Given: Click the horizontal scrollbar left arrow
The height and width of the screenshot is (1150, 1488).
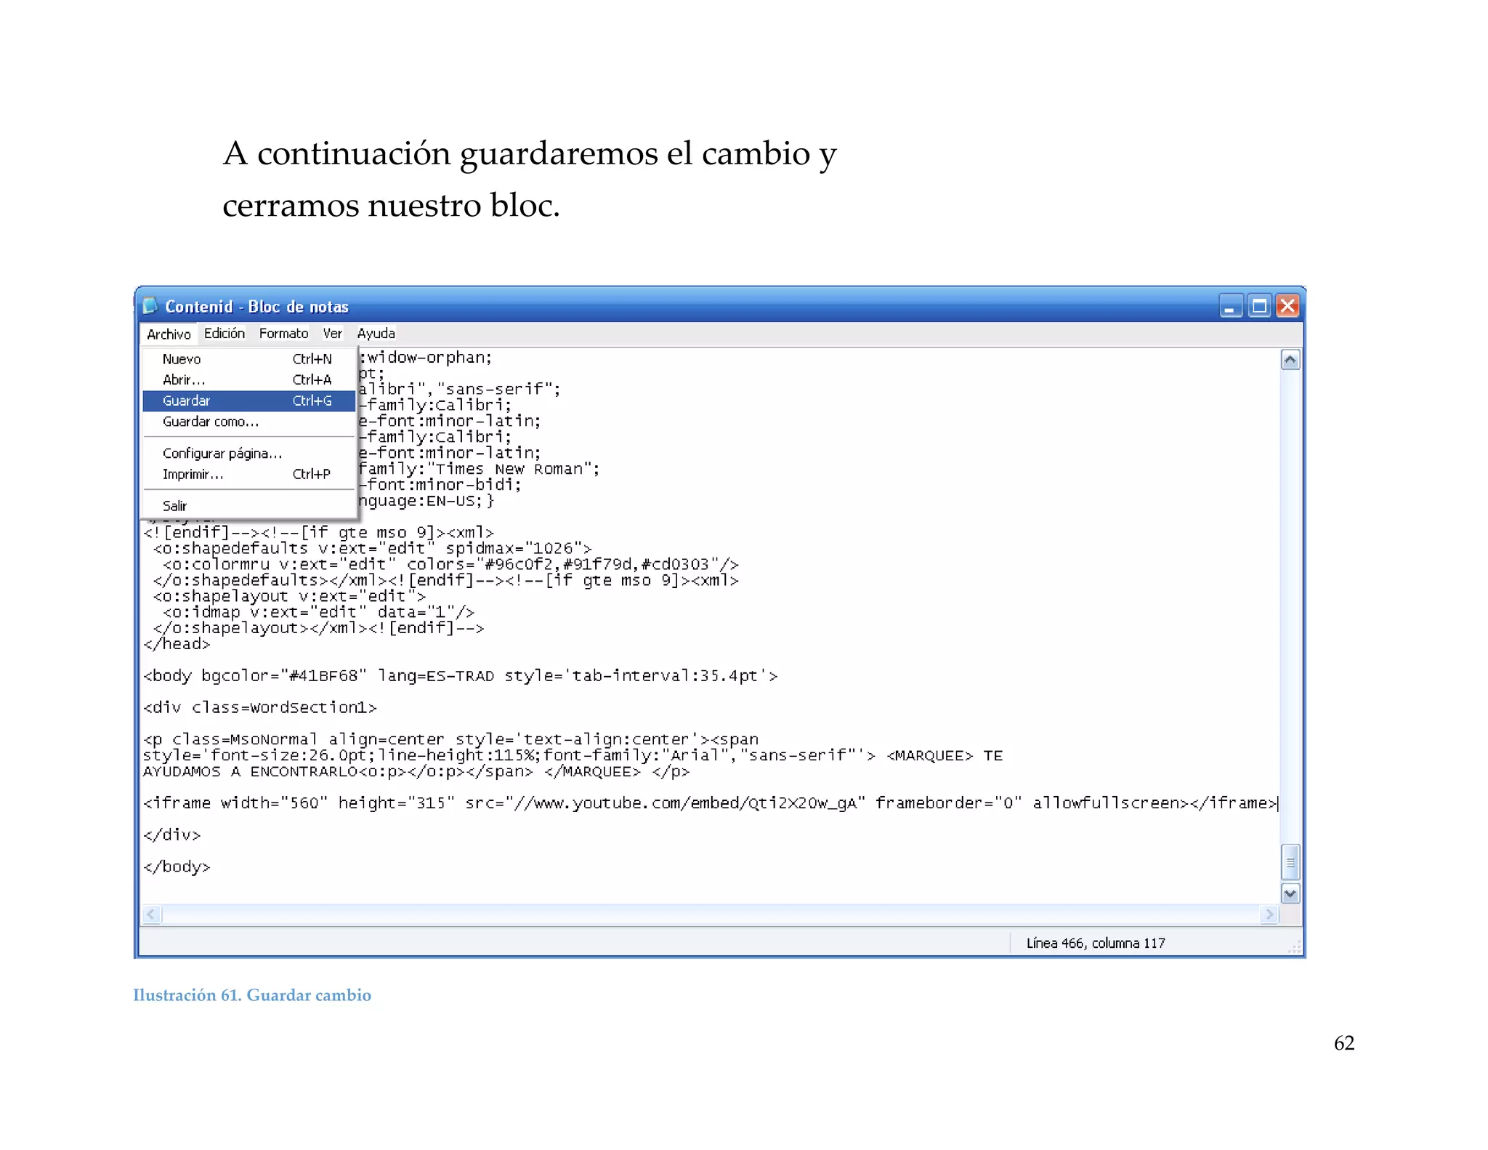Looking at the screenshot, I should tap(151, 914).
